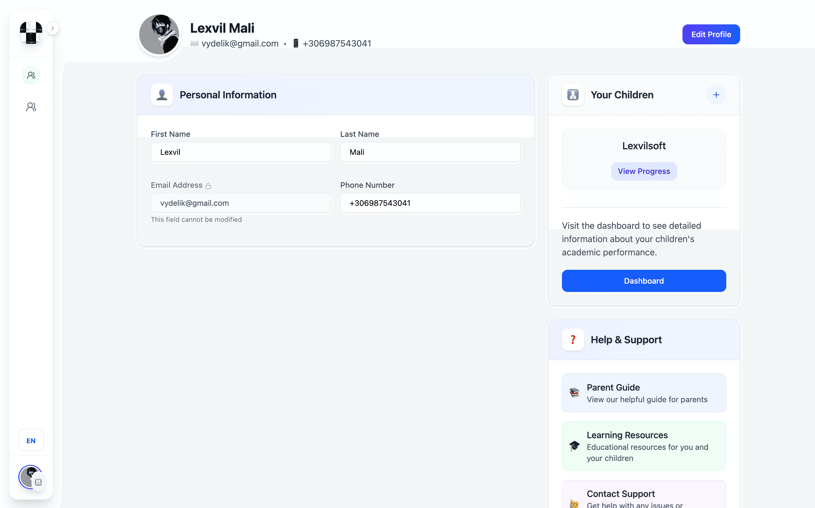This screenshot has height=508, width=815.
Task: Select the Lexvilsoft child name
Action: coord(644,146)
